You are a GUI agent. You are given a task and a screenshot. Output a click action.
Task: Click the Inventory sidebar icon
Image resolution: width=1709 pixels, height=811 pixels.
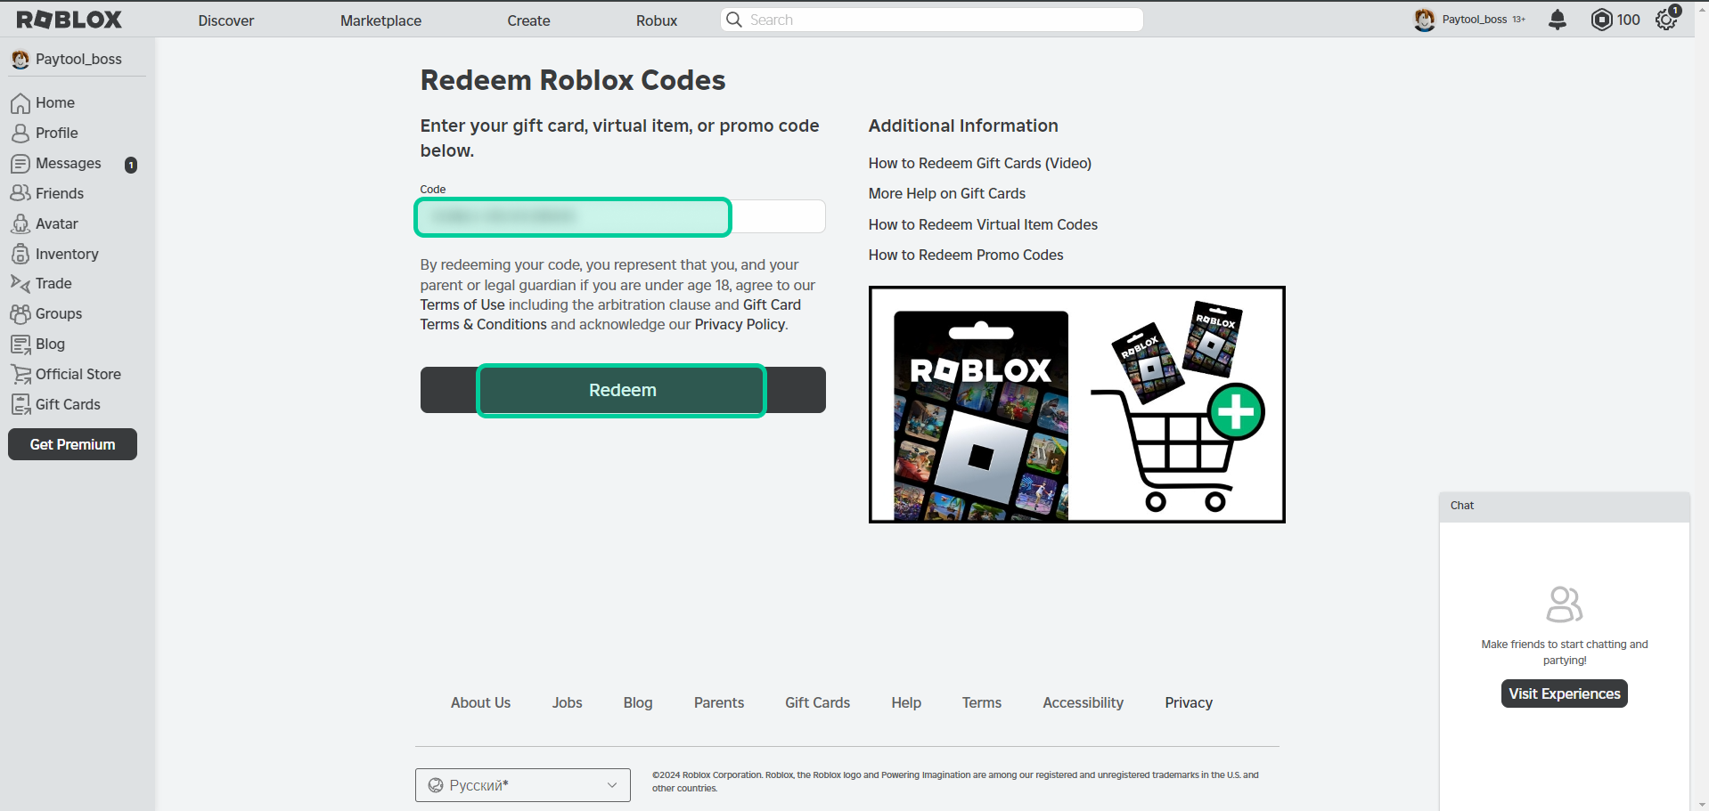[20, 254]
